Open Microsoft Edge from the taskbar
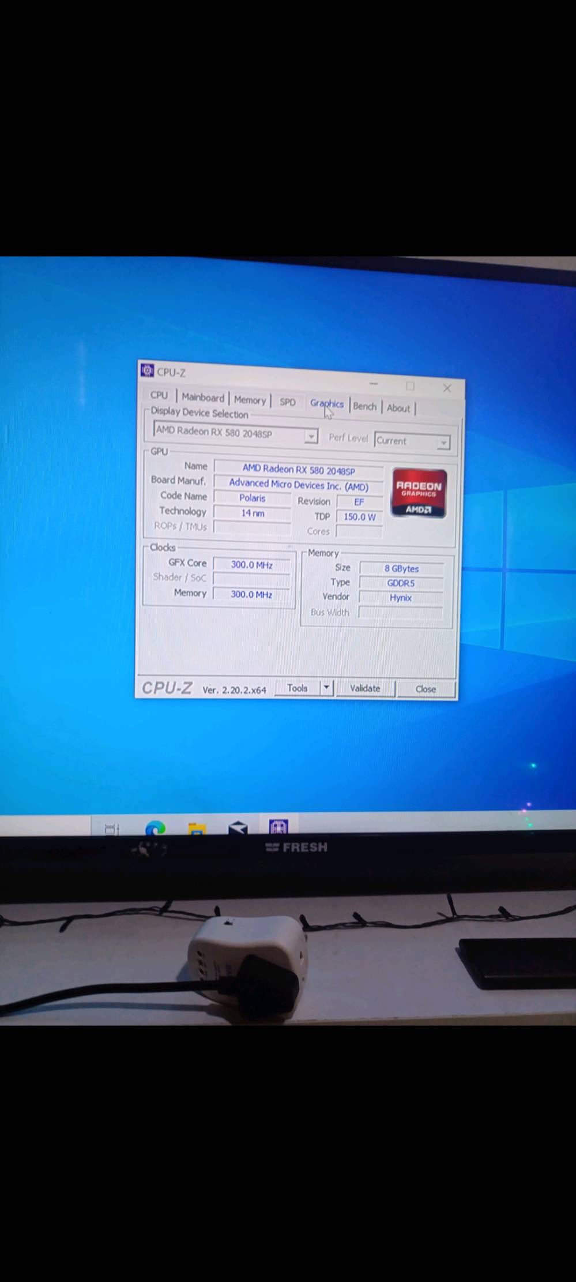The height and width of the screenshot is (1282, 576). click(155, 829)
